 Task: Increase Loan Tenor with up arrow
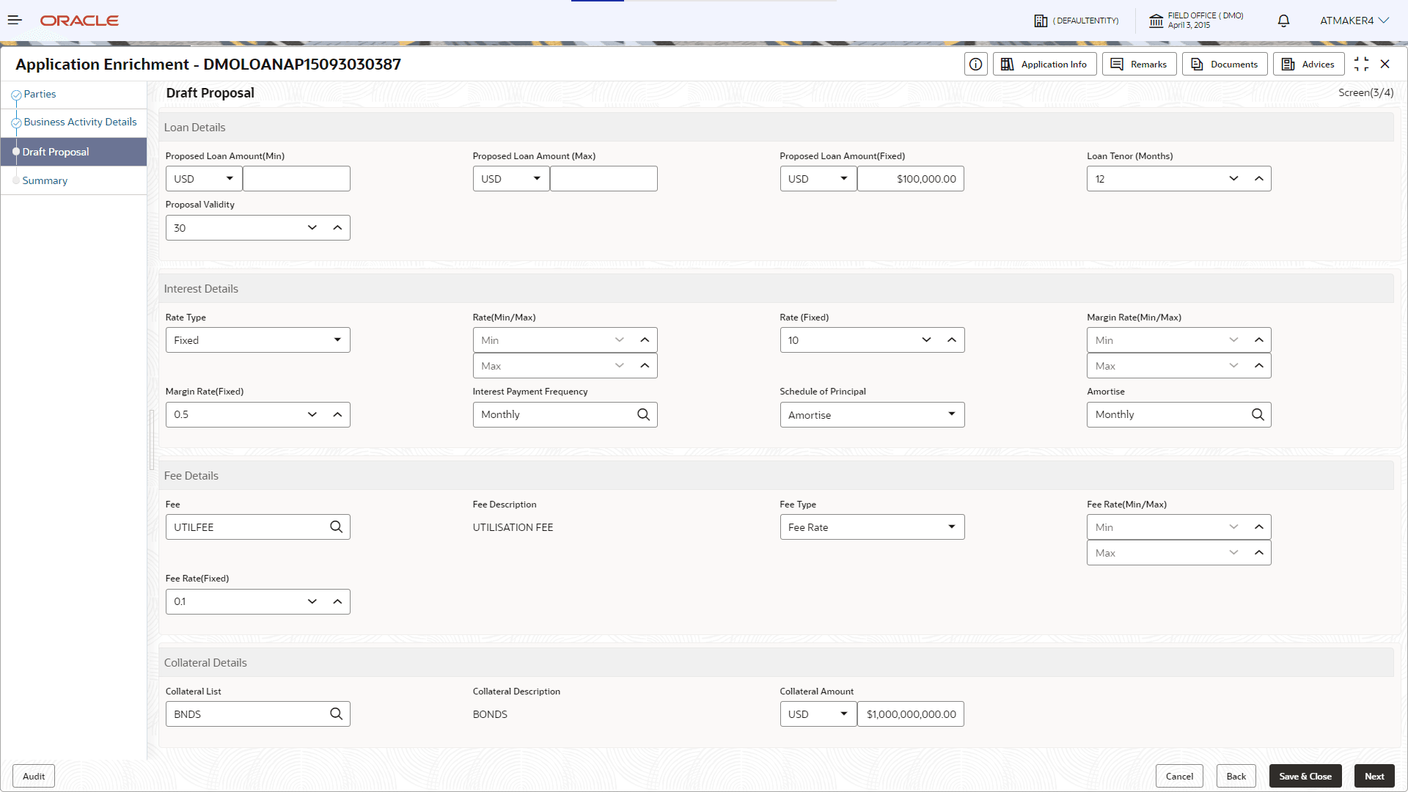click(1259, 179)
